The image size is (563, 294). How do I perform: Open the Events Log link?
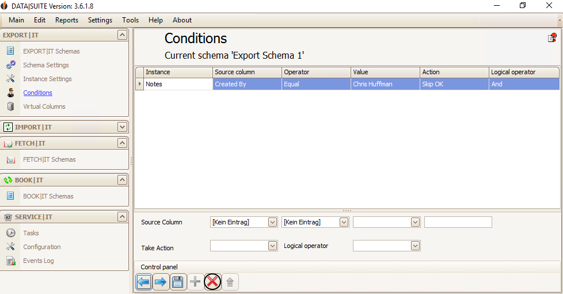tap(39, 261)
